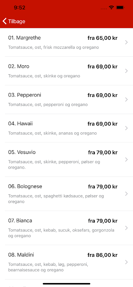Expand 03. Pepperoni via right chevron
The height and width of the screenshot is (287, 133).
point(127,99)
